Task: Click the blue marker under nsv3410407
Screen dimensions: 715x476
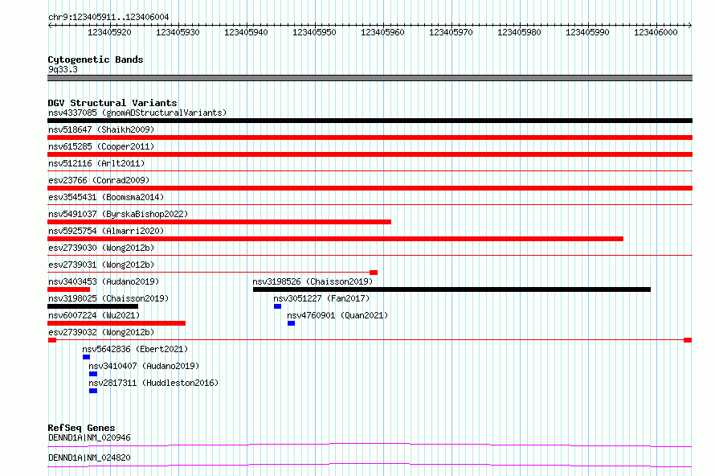Action: (x=93, y=374)
